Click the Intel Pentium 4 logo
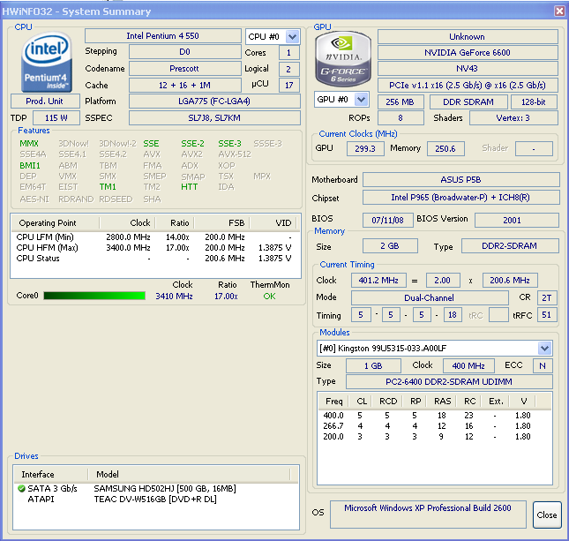This screenshot has height=541, width=569. coord(47,62)
